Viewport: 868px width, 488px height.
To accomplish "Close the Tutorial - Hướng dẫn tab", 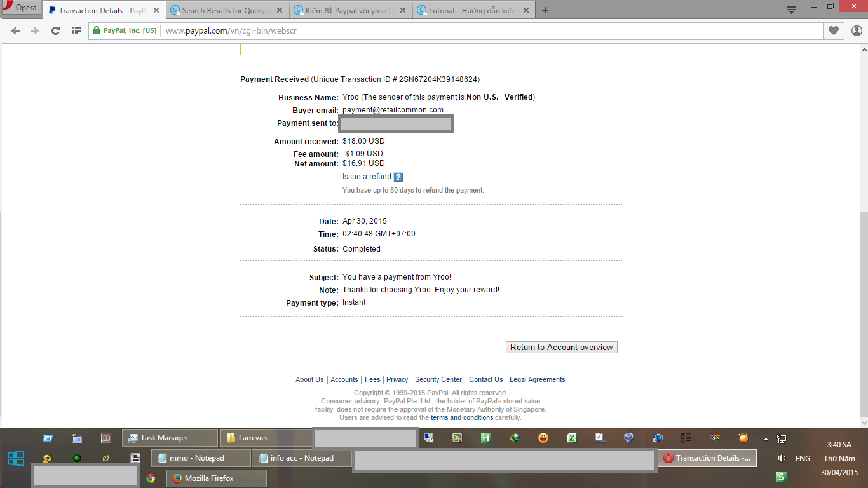I will pyautogui.click(x=527, y=11).
